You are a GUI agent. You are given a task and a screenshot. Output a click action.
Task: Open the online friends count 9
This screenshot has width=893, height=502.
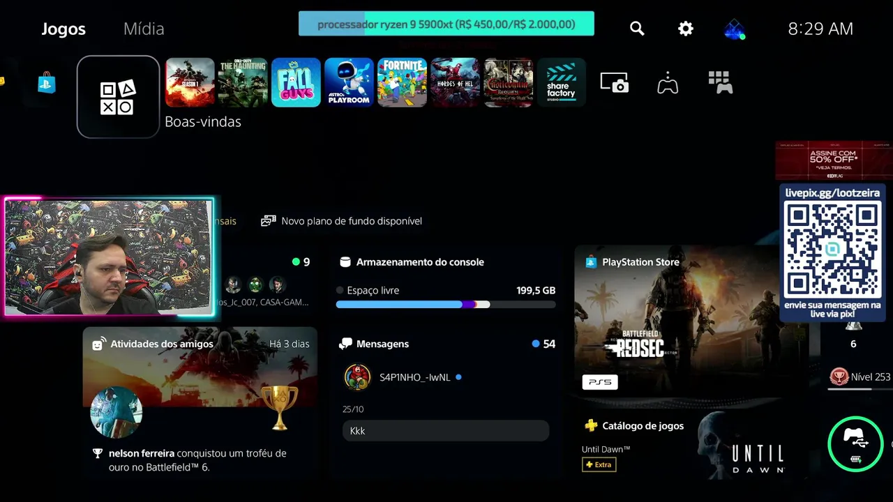(x=301, y=262)
